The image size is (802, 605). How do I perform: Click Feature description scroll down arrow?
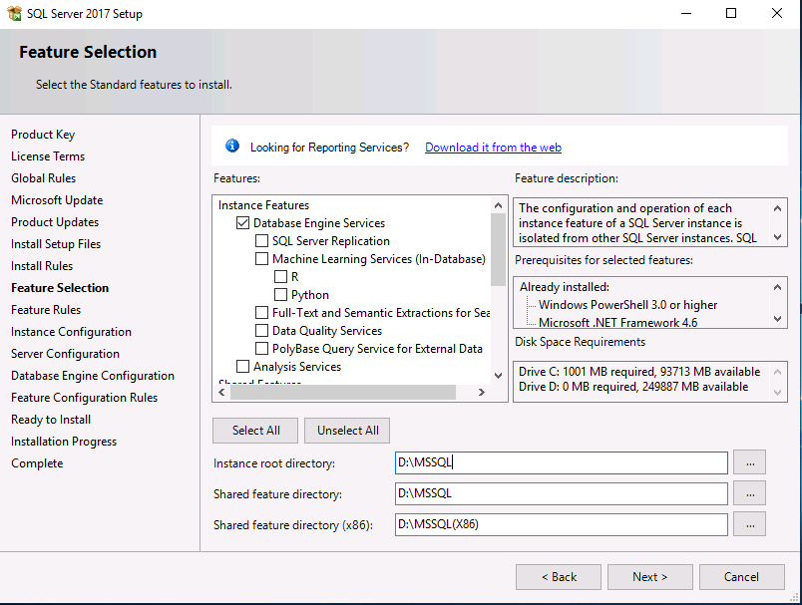click(777, 237)
